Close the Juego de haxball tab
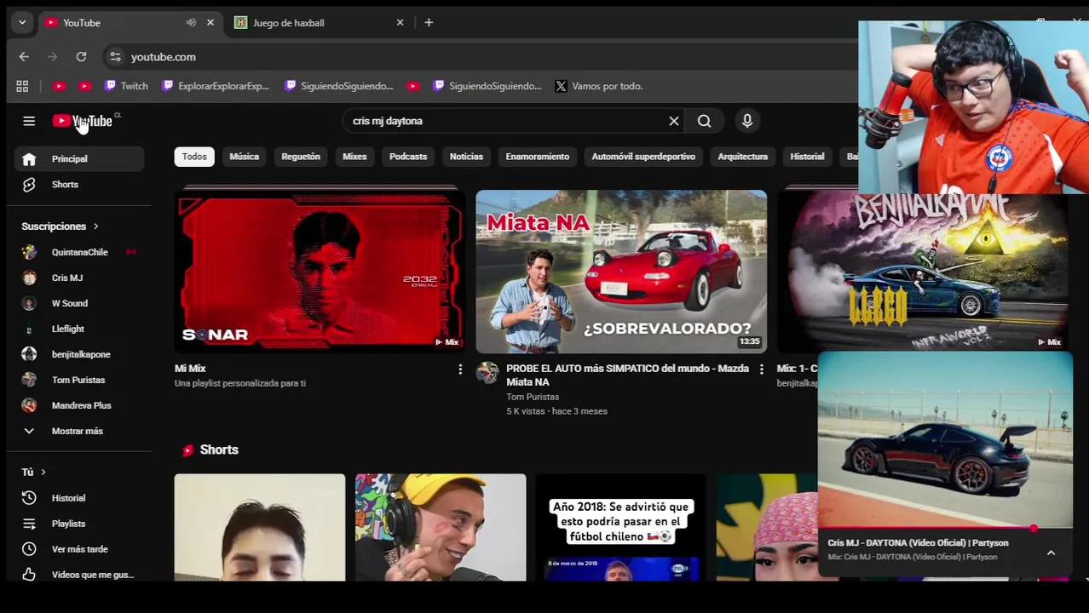 (400, 23)
